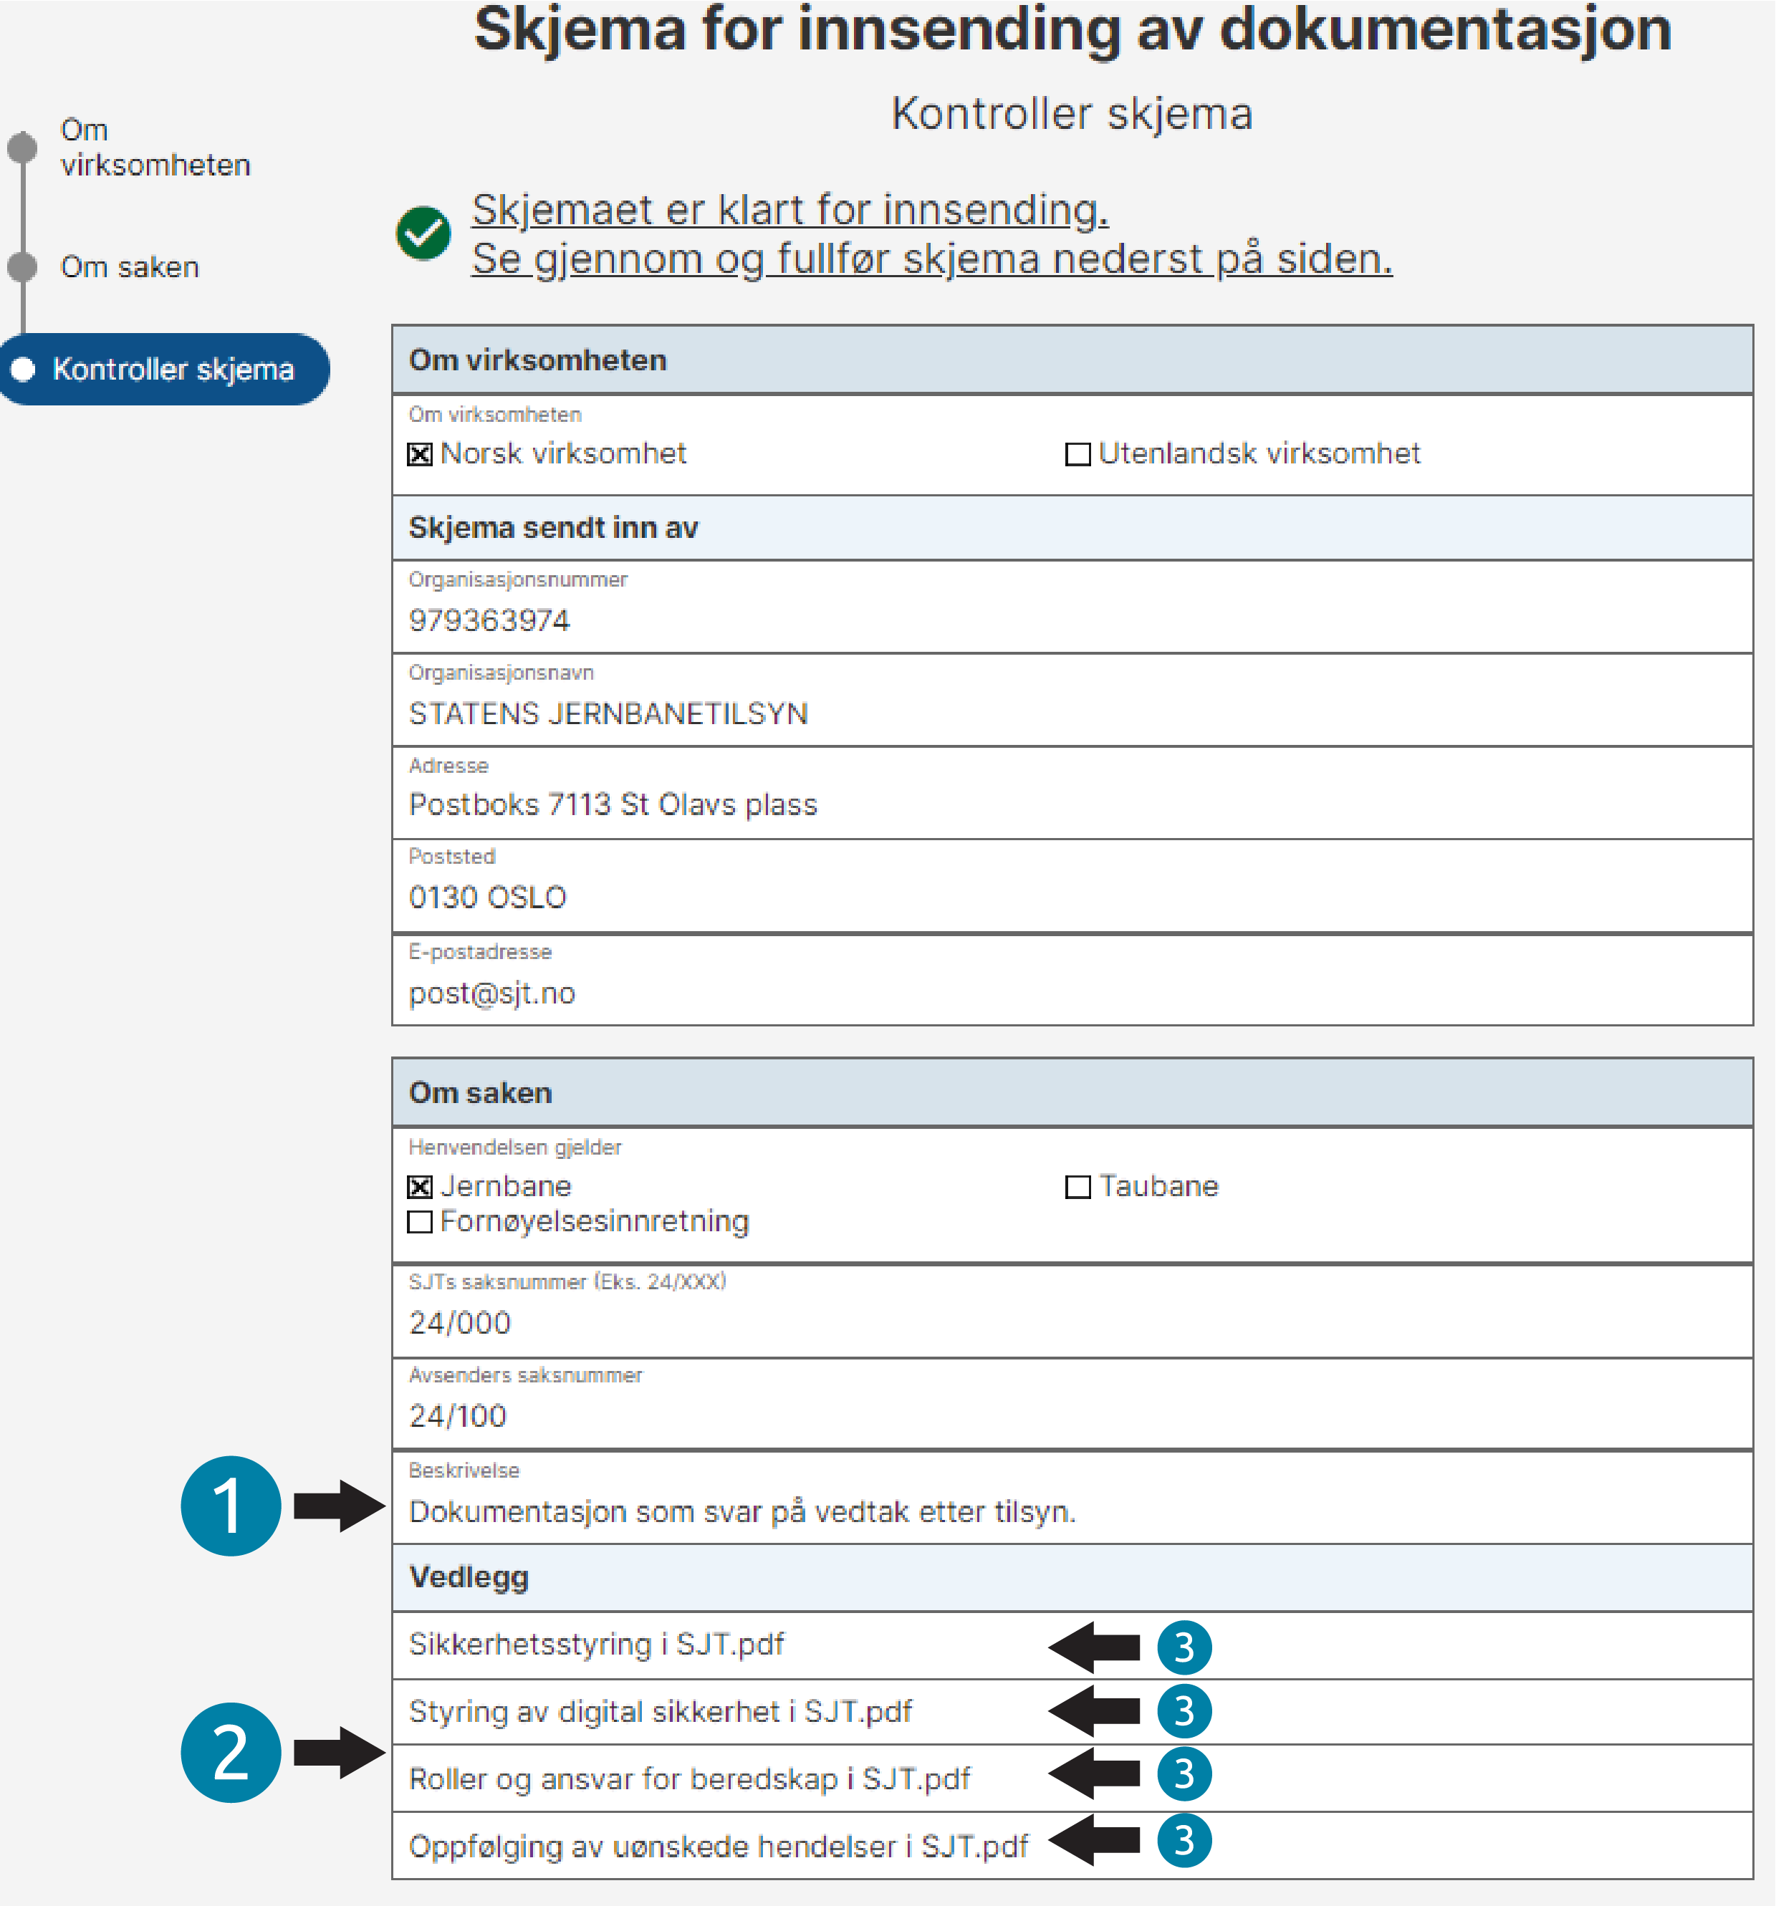Open attachment Sikkerhetsstyring i SJT.pdf
Image resolution: width=1776 pixels, height=1906 pixels.
595,1645
